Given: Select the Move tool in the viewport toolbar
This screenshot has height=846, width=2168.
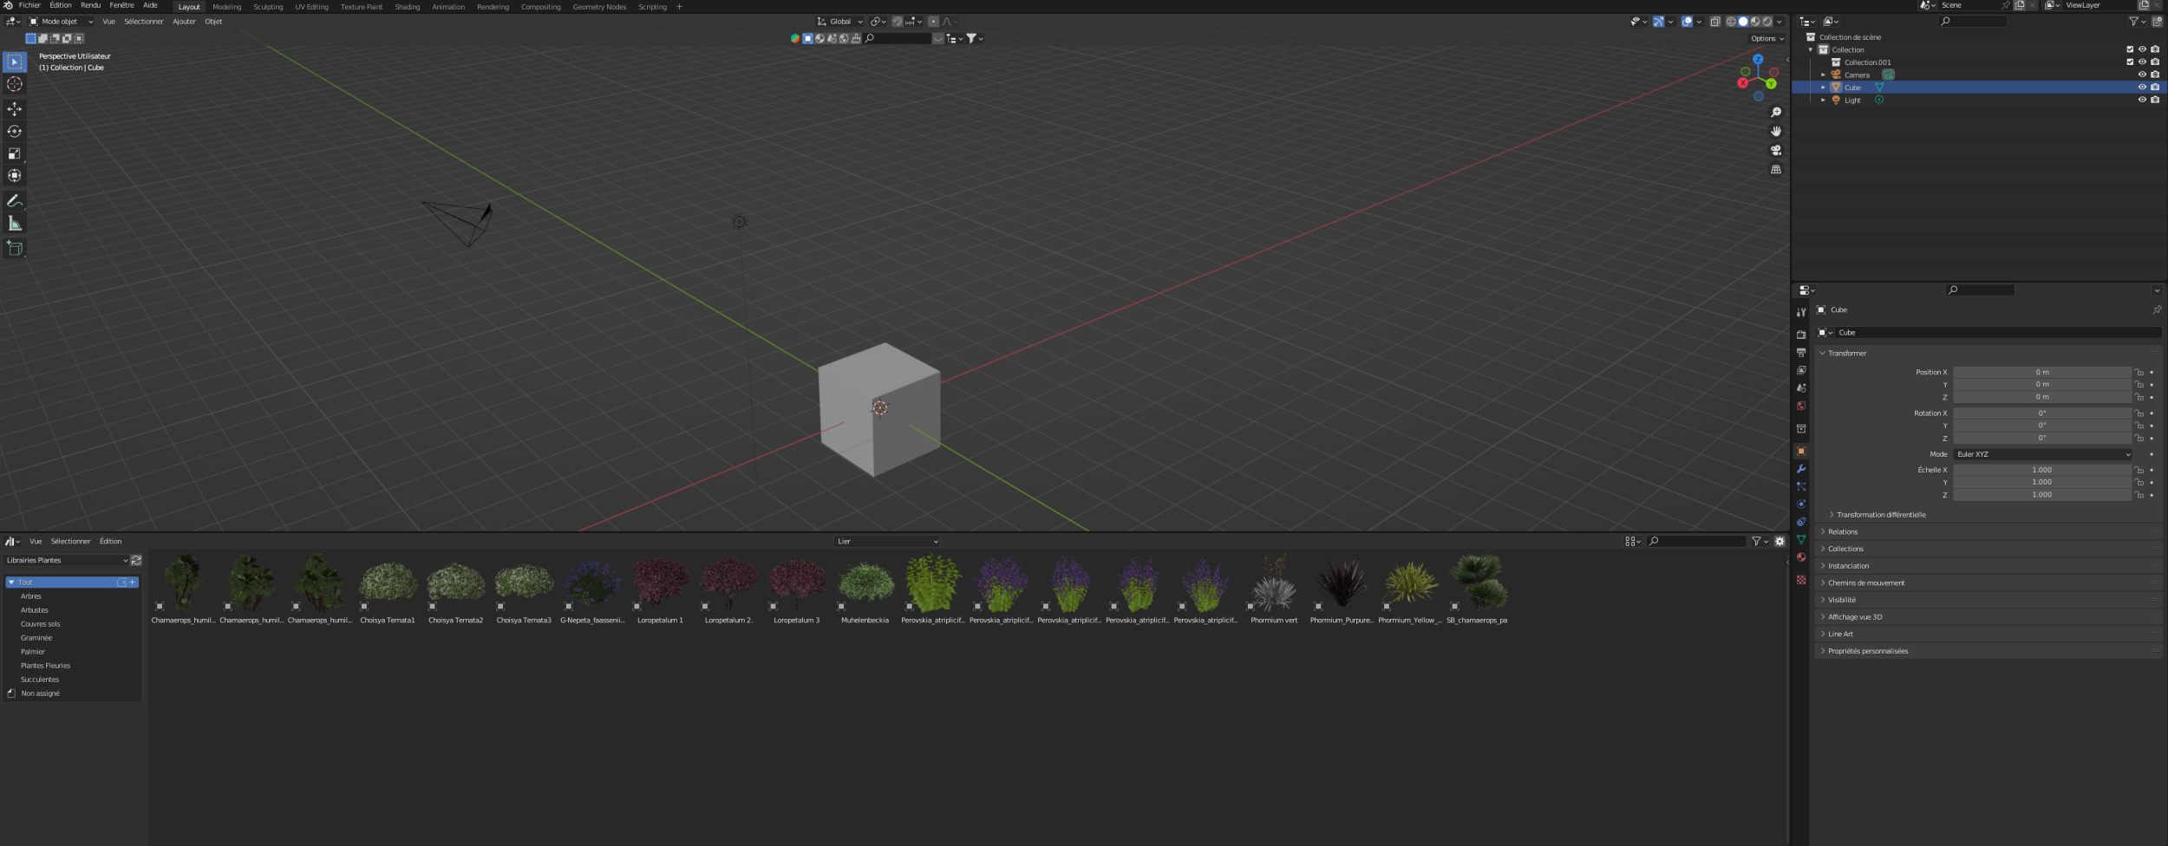Looking at the screenshot, I should (x=15, y=109).
